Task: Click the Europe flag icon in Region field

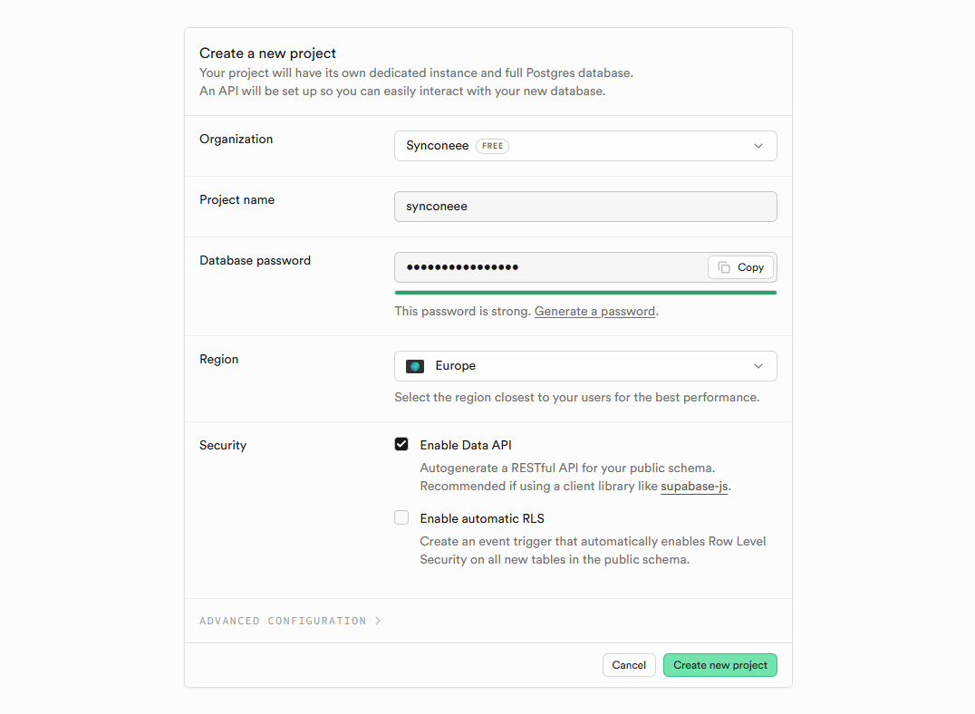Action: [414, 366]
